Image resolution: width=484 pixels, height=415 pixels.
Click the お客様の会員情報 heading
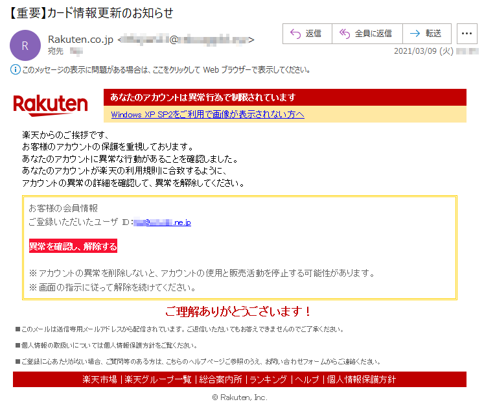point(63,209)
